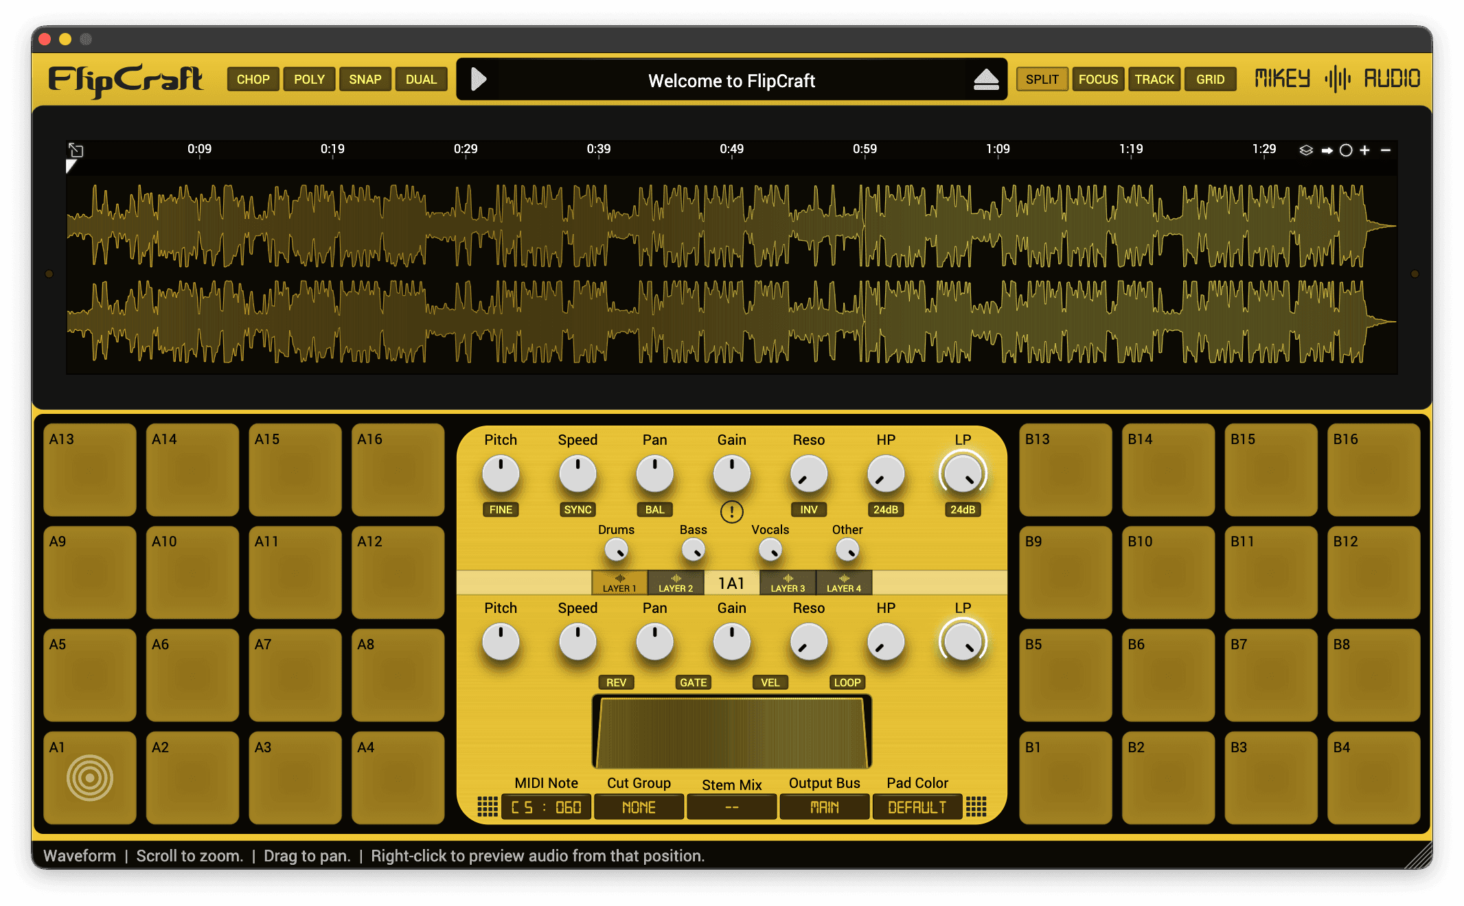The image size is (1464, 906).
Task: Click the circle icon in waveform toolbar
Action: click(x=1346, y=150)
